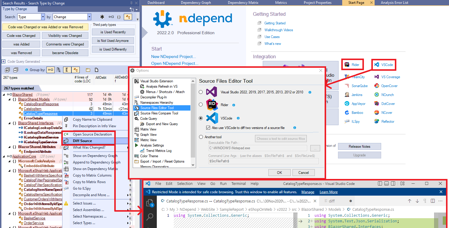Open the VS Coverage integration
This screenshot has height=228, width=449.
(387, 77)
